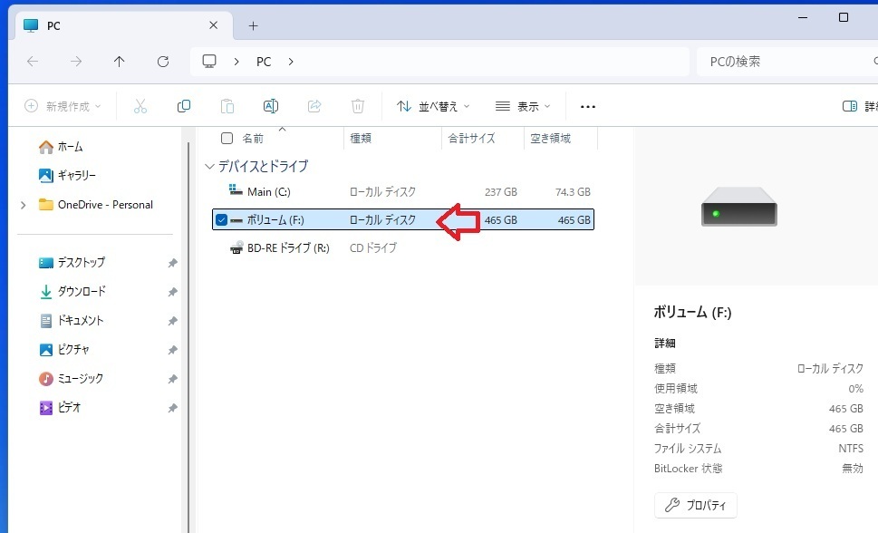Click the monitor icon in address bar
Image resolution: width=878 pixels, height=533 pixels.
click(x=209, y=61)
